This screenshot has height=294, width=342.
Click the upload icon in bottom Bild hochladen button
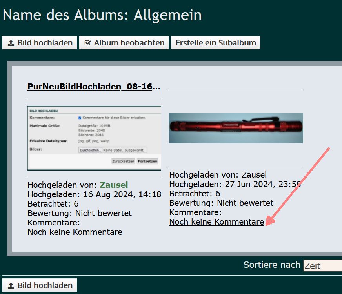tap(11, 286)
